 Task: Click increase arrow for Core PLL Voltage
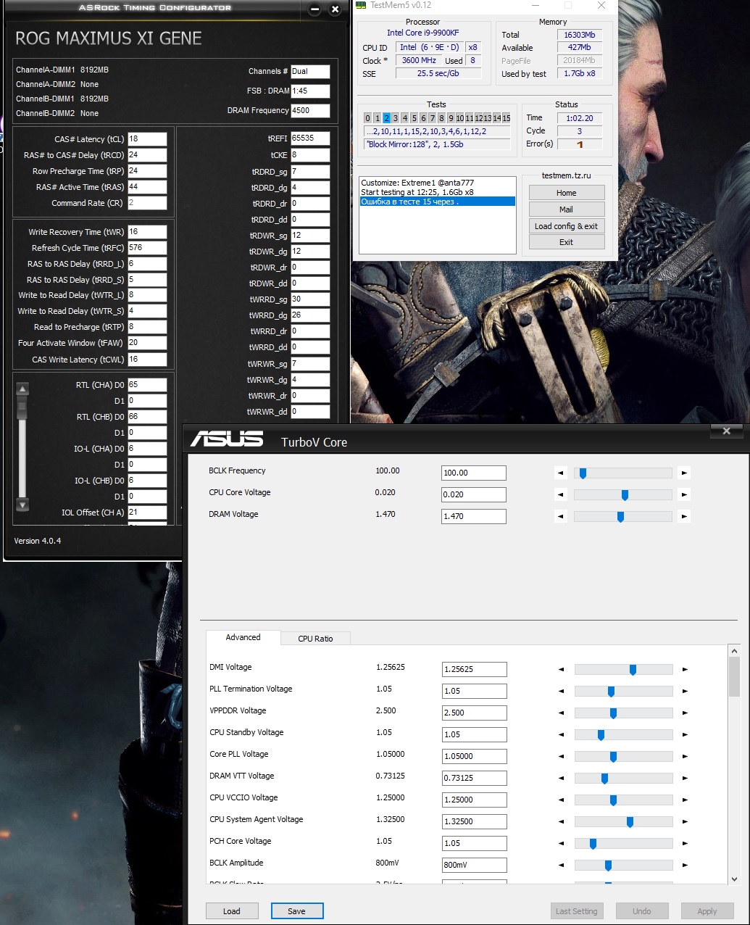(685, 756)
